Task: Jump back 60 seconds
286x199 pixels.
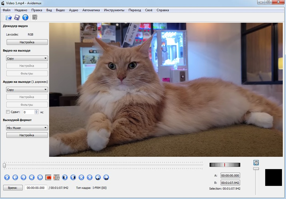Action: [x=98, y=177]
